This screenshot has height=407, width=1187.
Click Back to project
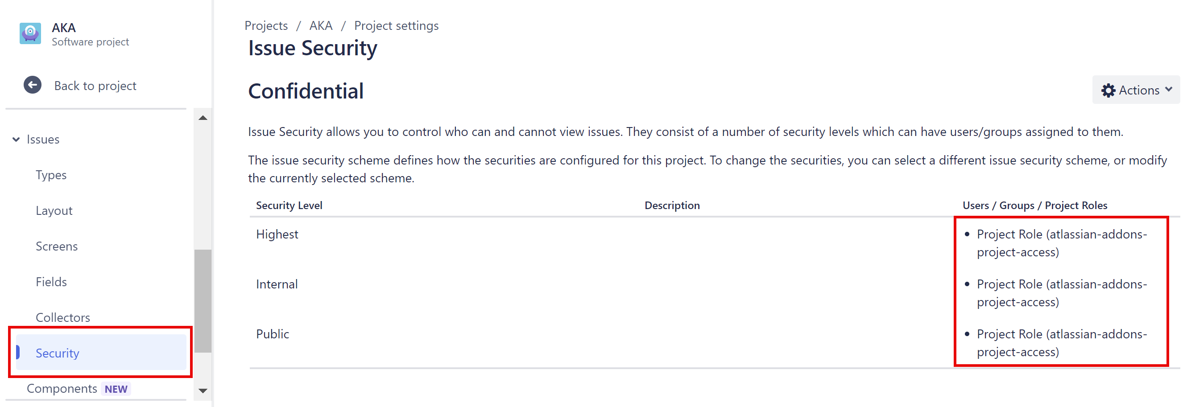[95, 85]
